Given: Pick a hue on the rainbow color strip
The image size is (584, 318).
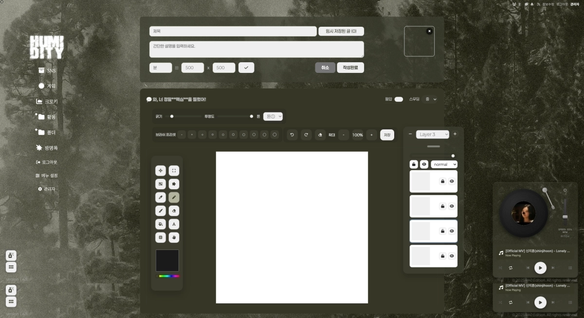Looking at the screenshot, I should 167,276.
